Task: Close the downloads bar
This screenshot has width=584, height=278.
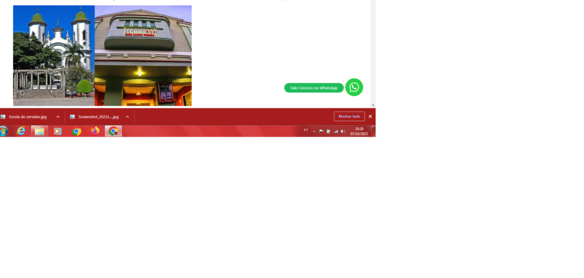Action: coord(370,116)
